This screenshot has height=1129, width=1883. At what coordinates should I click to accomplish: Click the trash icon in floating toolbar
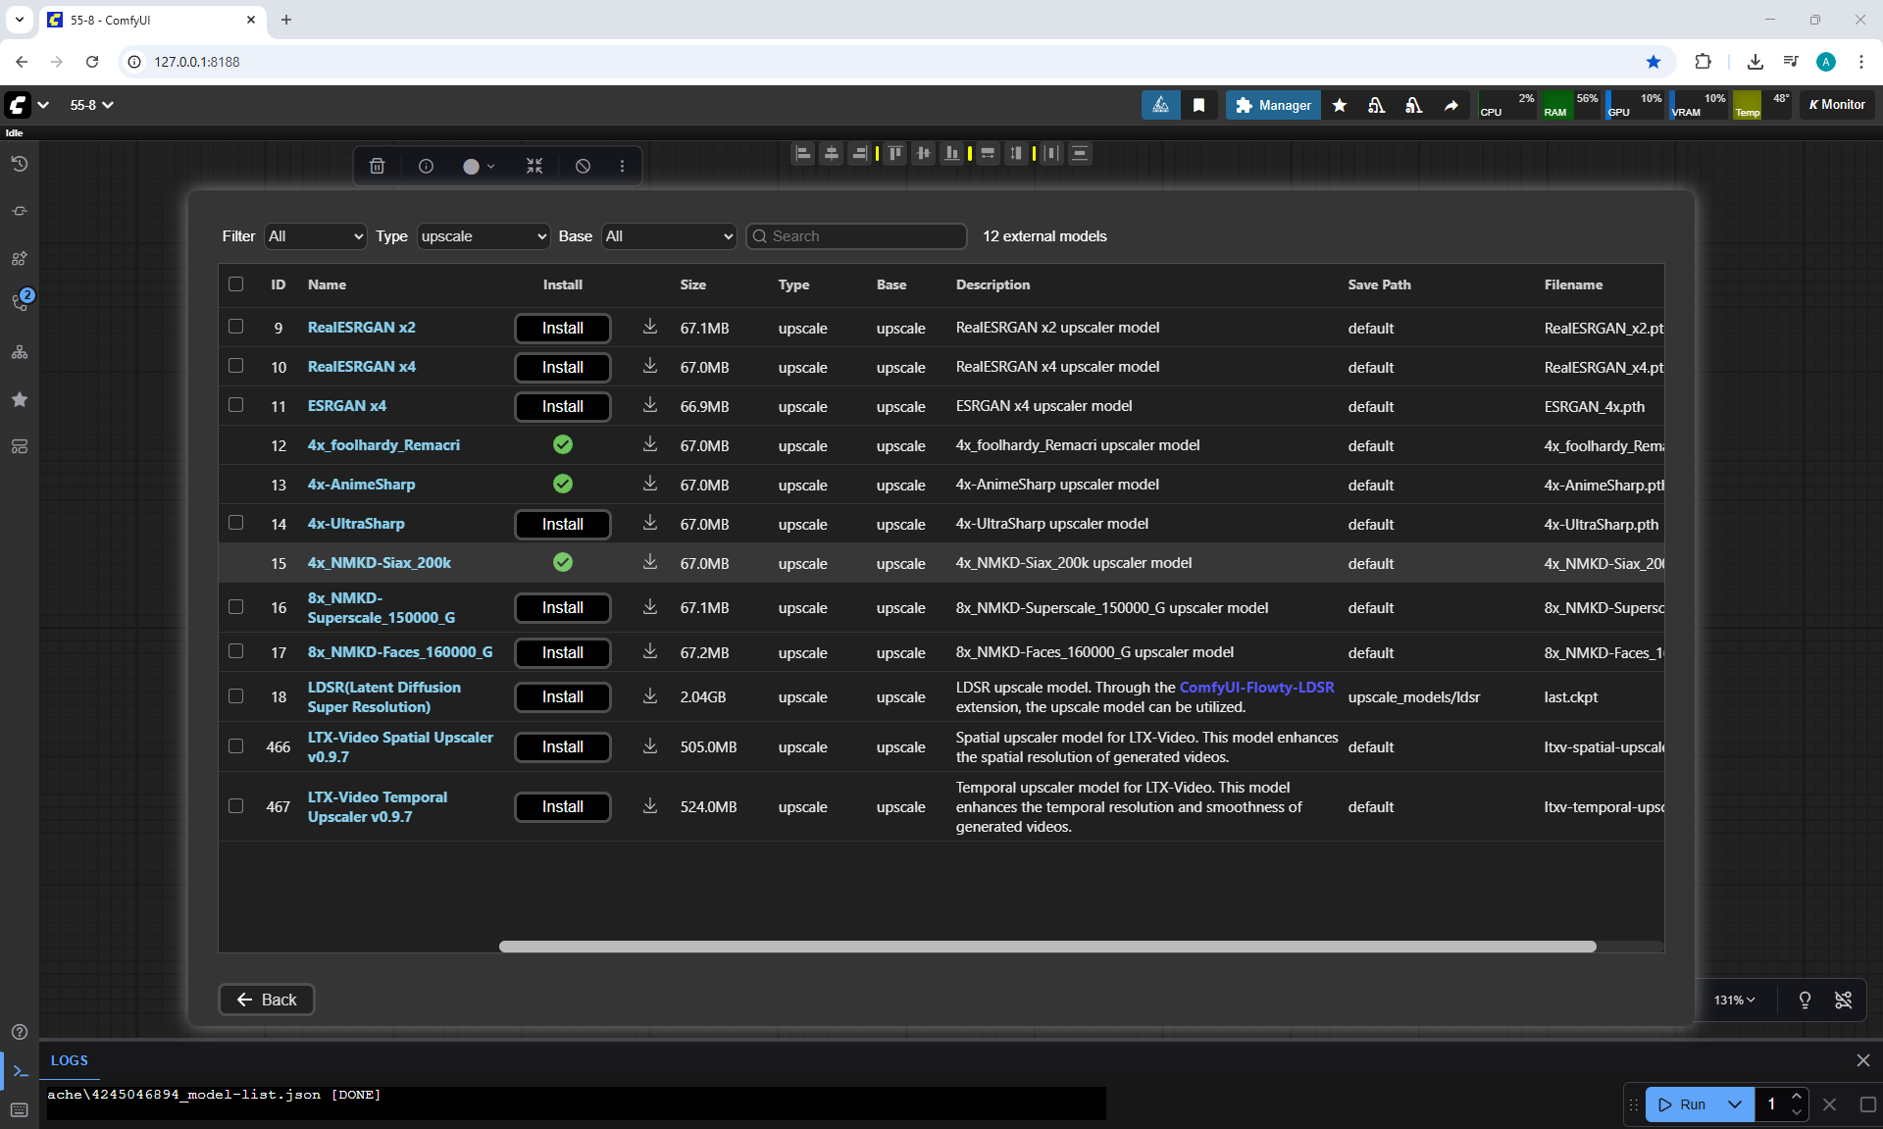coord(377,166)
